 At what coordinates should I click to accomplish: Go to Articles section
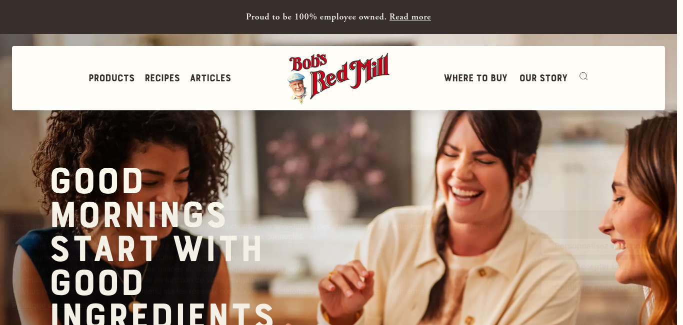pos(210,78)
